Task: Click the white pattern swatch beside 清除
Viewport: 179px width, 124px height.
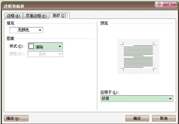Action: (31, 46)
